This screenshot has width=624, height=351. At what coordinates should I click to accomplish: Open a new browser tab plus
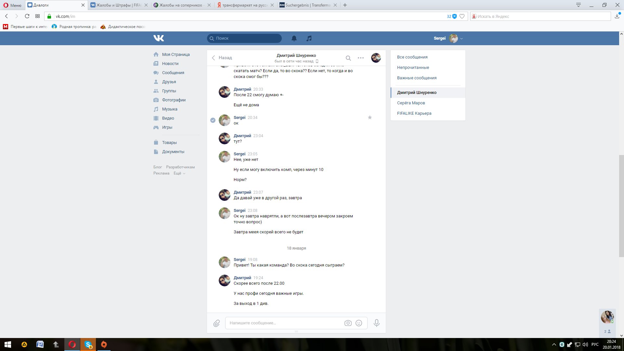tap(345, 5)
